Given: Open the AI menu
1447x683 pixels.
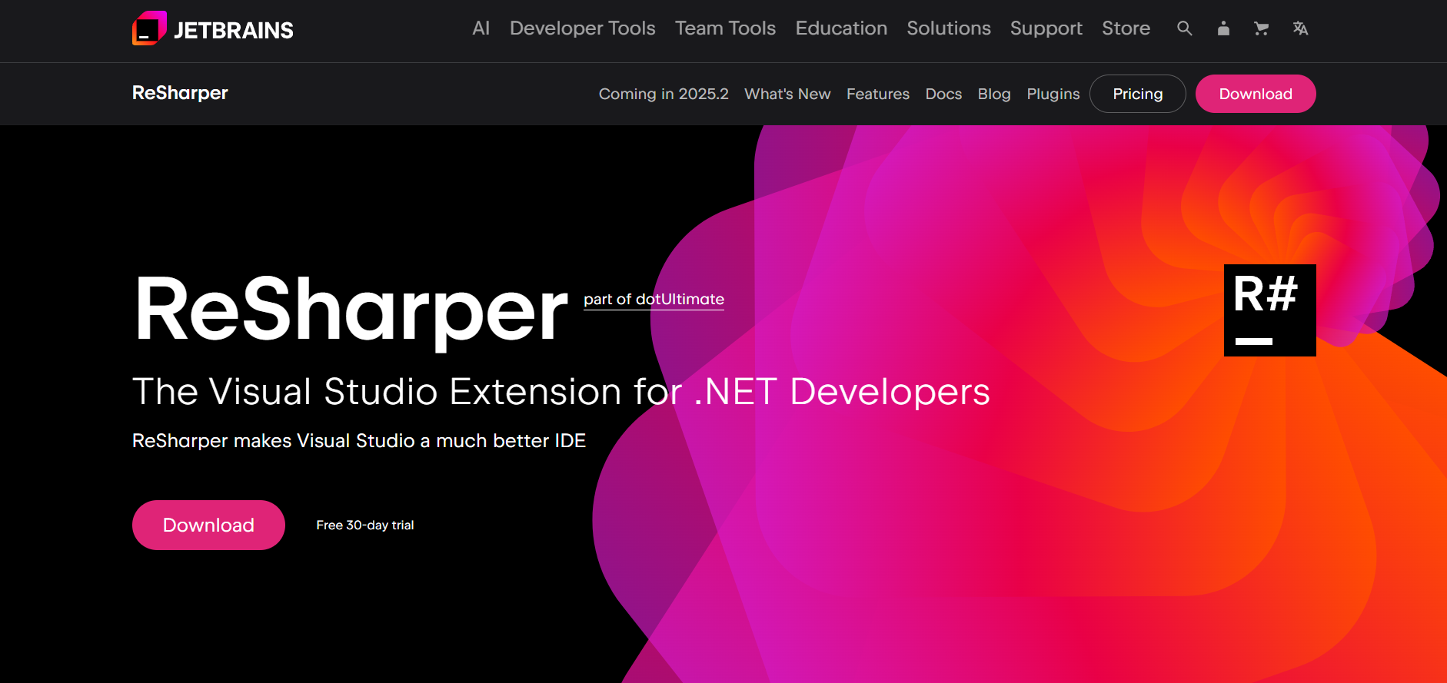Looking at the screenshot, I should click(x=481, y=28).
